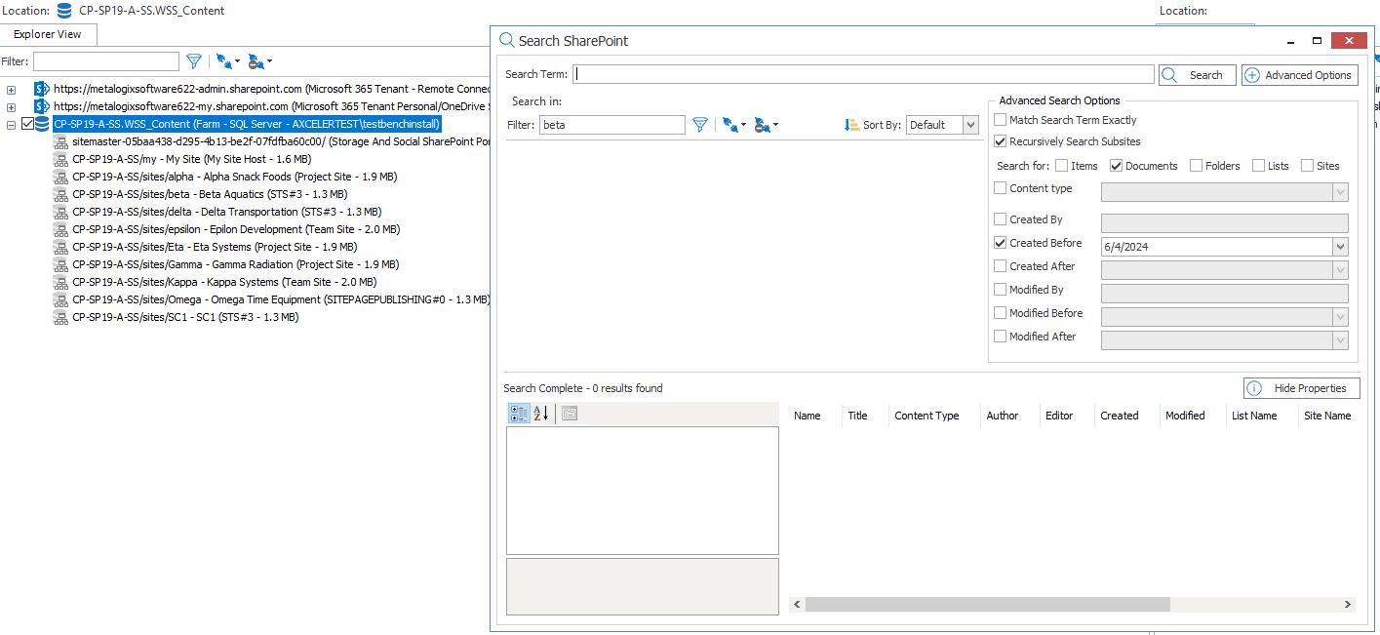Click the Categorized view icon in properties grid
This screenshot has width=1380, height=635.
click(519, 414)
